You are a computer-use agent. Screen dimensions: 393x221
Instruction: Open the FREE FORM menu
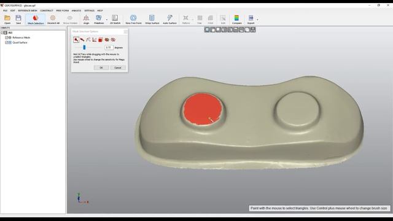[x=63, y=10]
